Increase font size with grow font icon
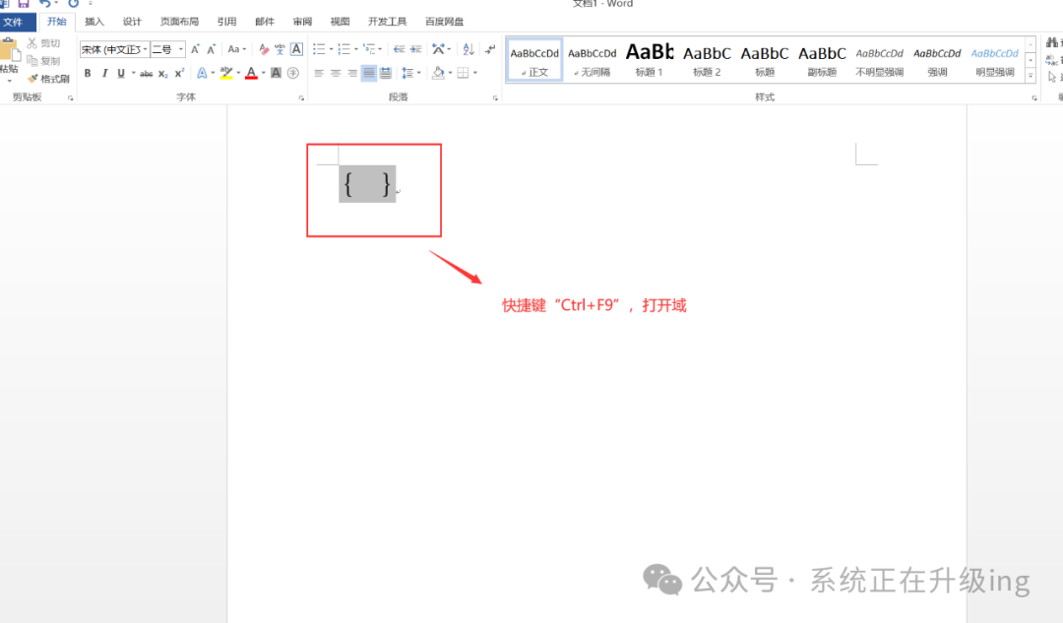 coord(195,49)
